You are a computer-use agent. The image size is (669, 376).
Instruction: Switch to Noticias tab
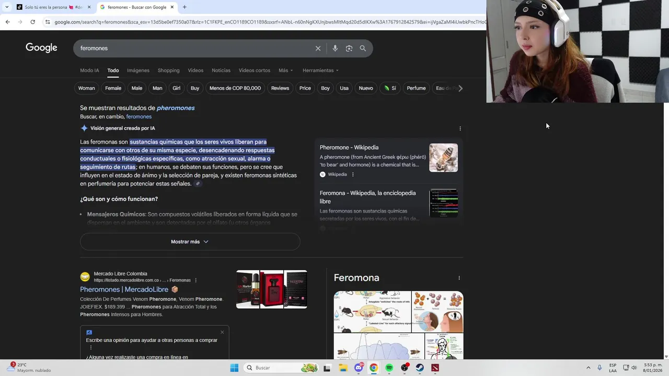pyautogui.click(x=221, y=70)
